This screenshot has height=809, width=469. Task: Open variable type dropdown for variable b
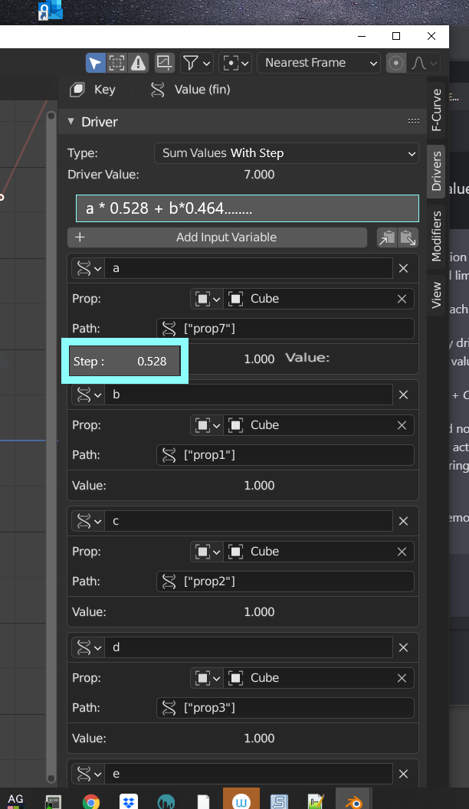pos(88,395)
